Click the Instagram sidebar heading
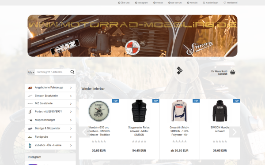Image resolution: width=265 pixels, height=165 pixels. point(34,157)
